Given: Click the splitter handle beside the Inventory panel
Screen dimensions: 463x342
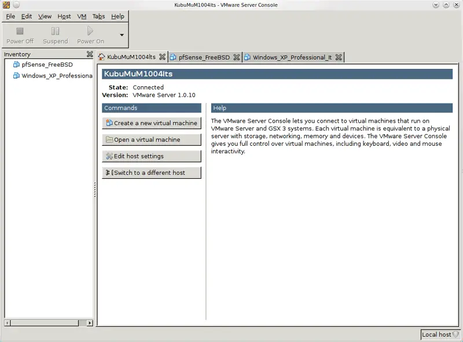Looking at the screenshot, I should click(95, 189).
